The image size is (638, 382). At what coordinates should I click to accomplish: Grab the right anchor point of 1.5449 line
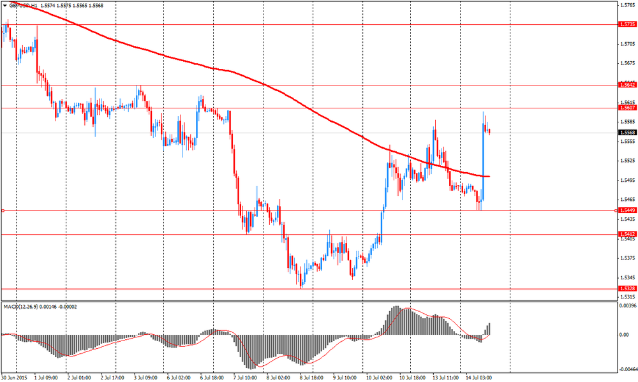pos(616,210)
